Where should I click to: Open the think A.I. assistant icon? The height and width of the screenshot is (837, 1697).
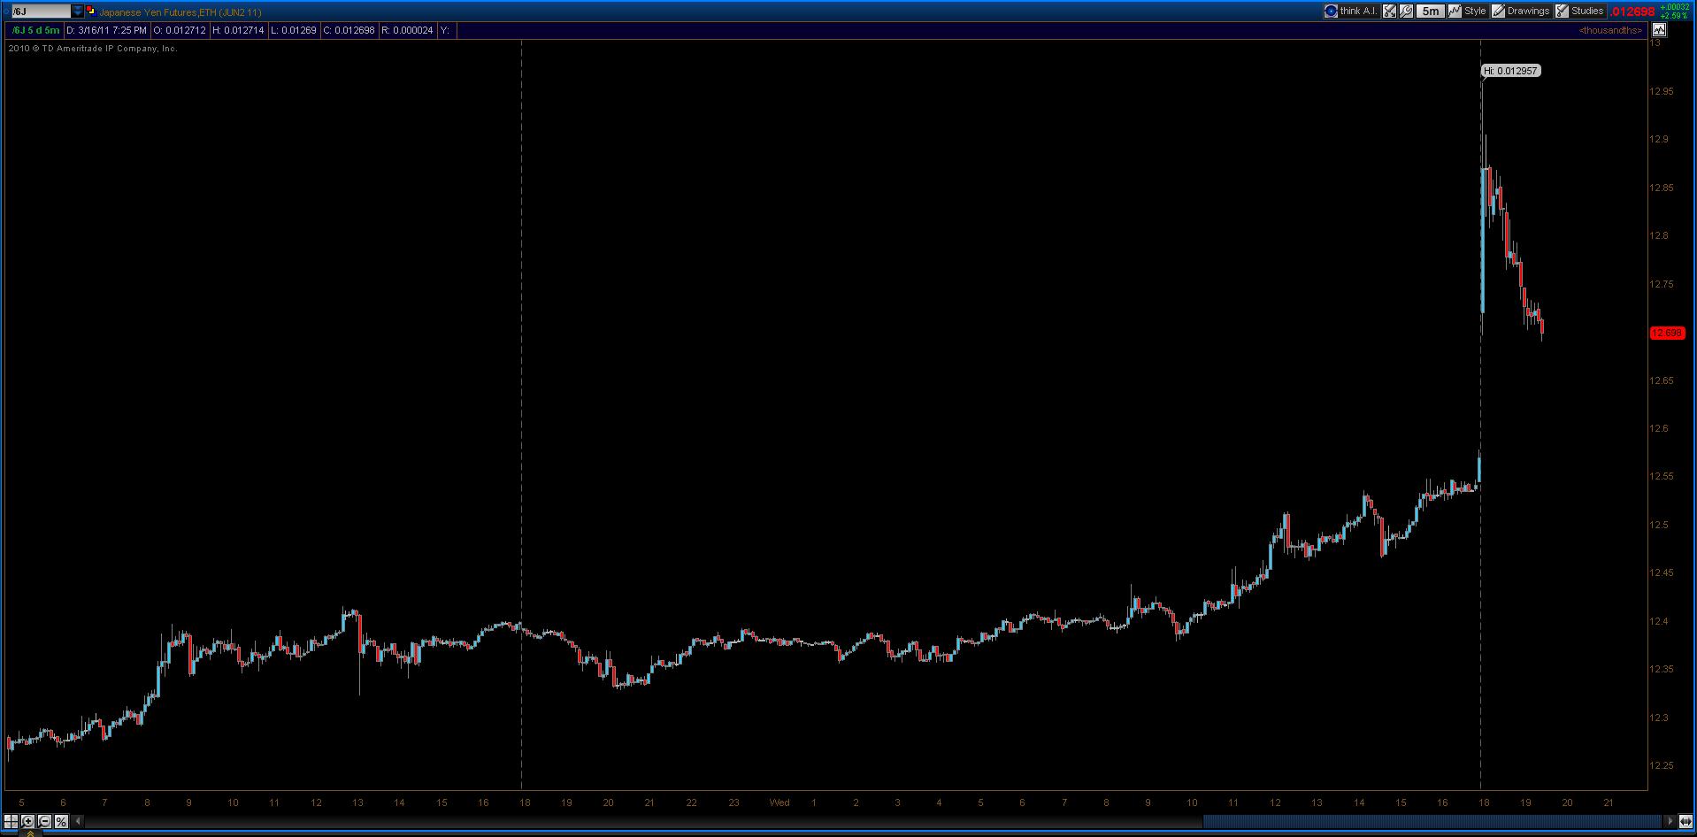[x=1331, y=12]
